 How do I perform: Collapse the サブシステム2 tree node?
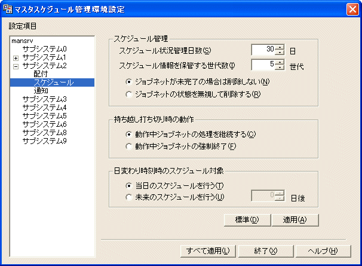[16, 66]
